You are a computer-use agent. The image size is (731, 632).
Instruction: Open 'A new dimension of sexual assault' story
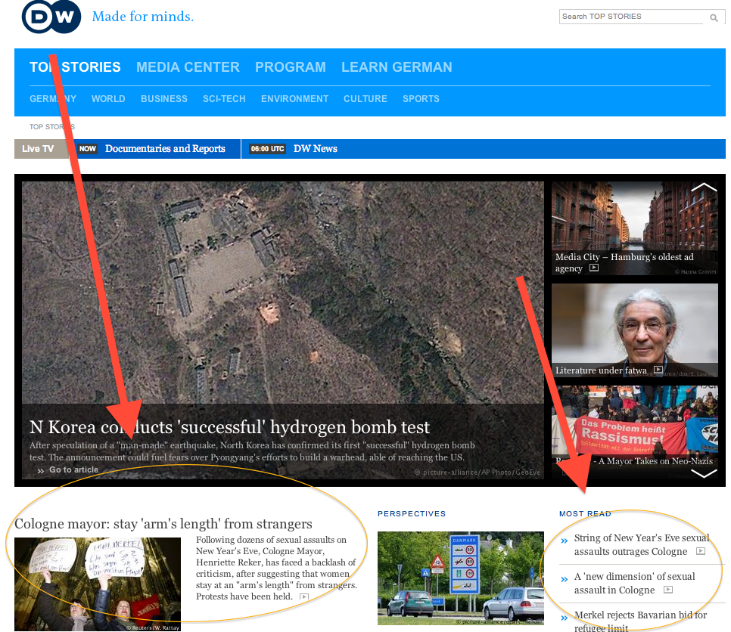pyautogui.click(x=634, y=583)
